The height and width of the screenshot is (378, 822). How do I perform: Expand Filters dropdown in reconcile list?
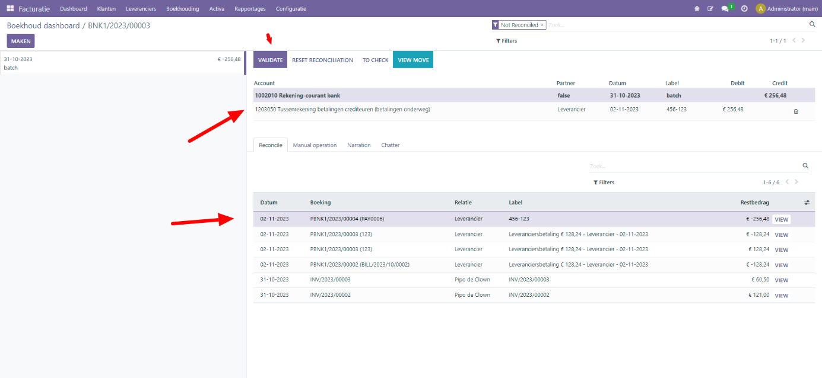604,182
